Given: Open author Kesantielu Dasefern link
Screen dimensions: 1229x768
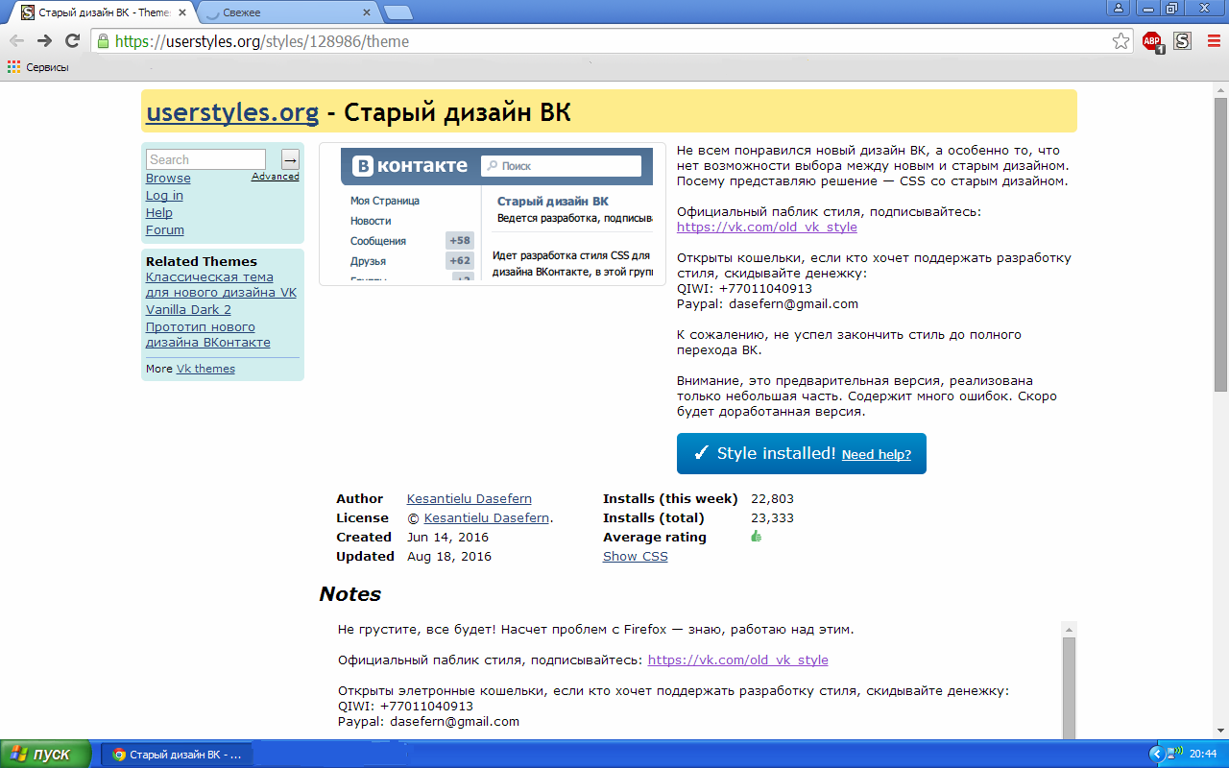Looking at the screenshot, I should [470, 499].
